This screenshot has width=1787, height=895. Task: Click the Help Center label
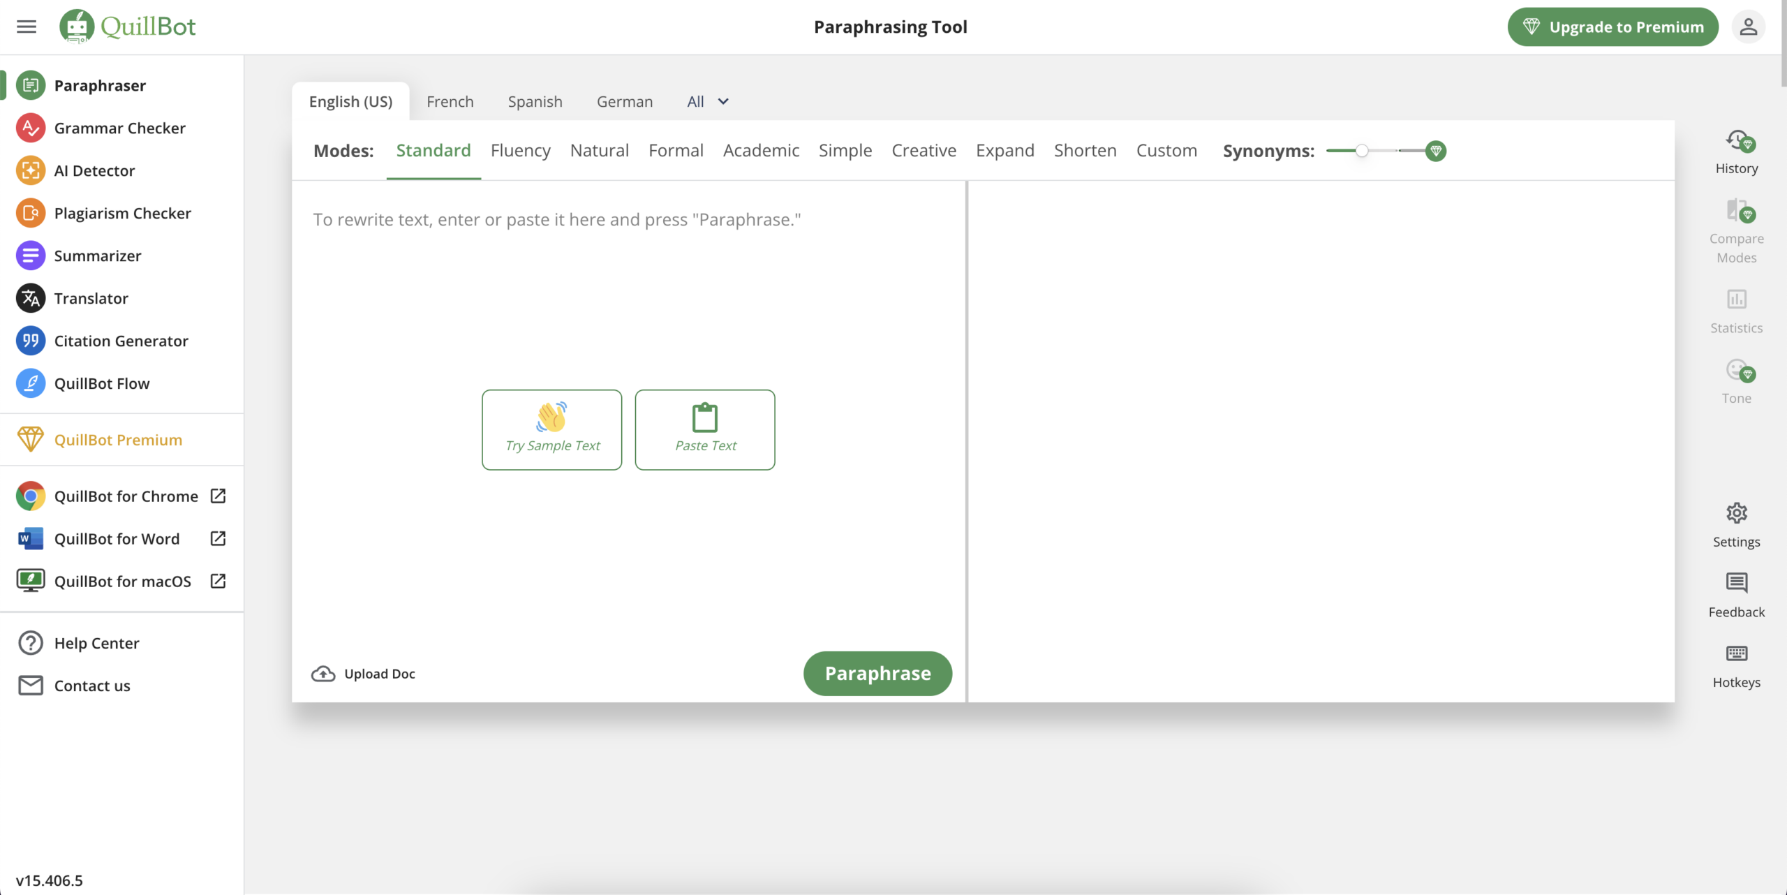point(97,643)
